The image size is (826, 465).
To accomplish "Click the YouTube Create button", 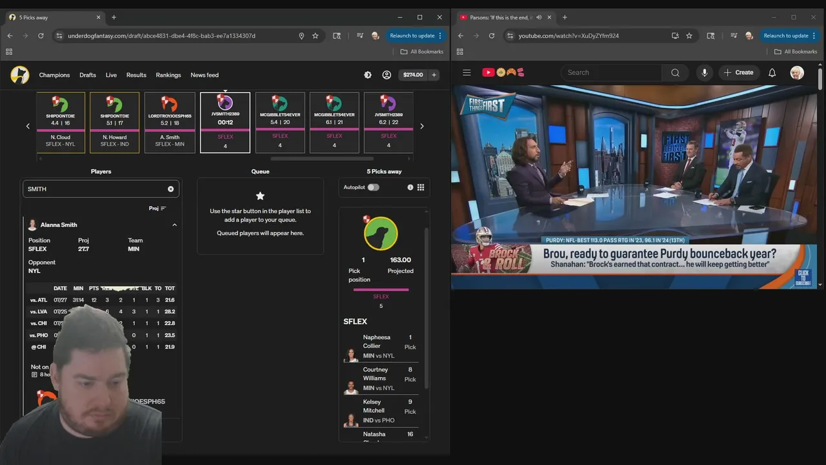I will point(738,72).
